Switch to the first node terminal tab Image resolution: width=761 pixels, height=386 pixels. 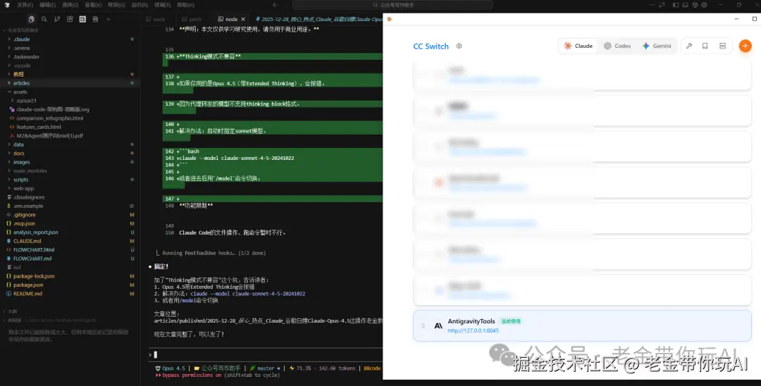(156, 20)
